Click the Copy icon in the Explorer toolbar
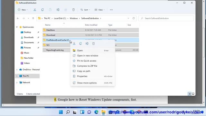This screenshot has width=206, height=116. coord(42,10)
